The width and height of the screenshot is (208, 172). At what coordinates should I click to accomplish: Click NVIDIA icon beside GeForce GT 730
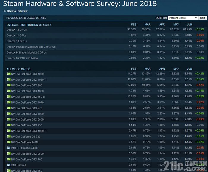9,137
